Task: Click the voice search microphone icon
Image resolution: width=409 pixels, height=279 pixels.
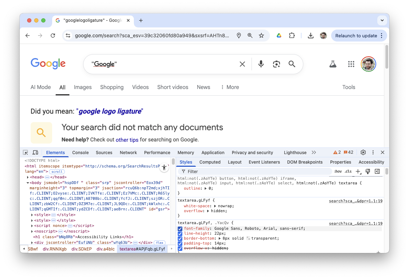Action: pos(261,64)
